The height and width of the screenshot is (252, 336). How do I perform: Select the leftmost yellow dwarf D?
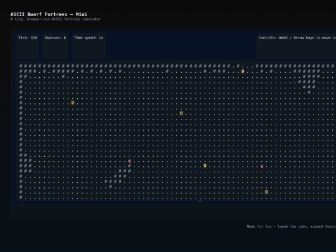click(73, 103)
